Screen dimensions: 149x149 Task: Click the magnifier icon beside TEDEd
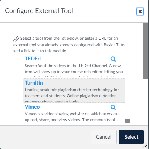(x=113, y=59)
